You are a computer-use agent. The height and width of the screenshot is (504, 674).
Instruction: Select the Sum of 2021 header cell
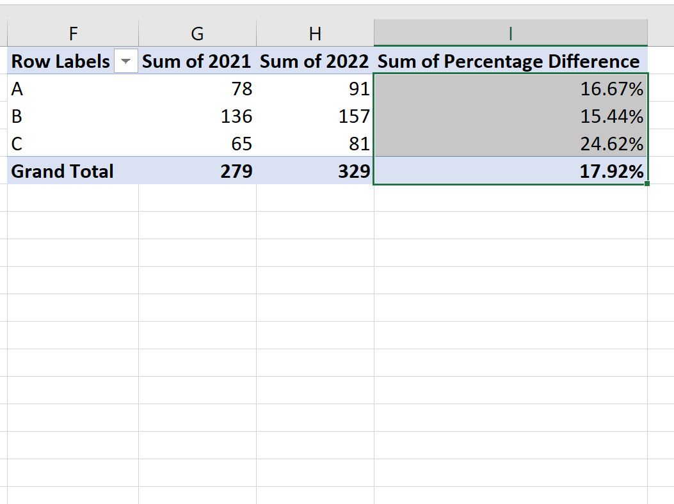coord(196,61)
